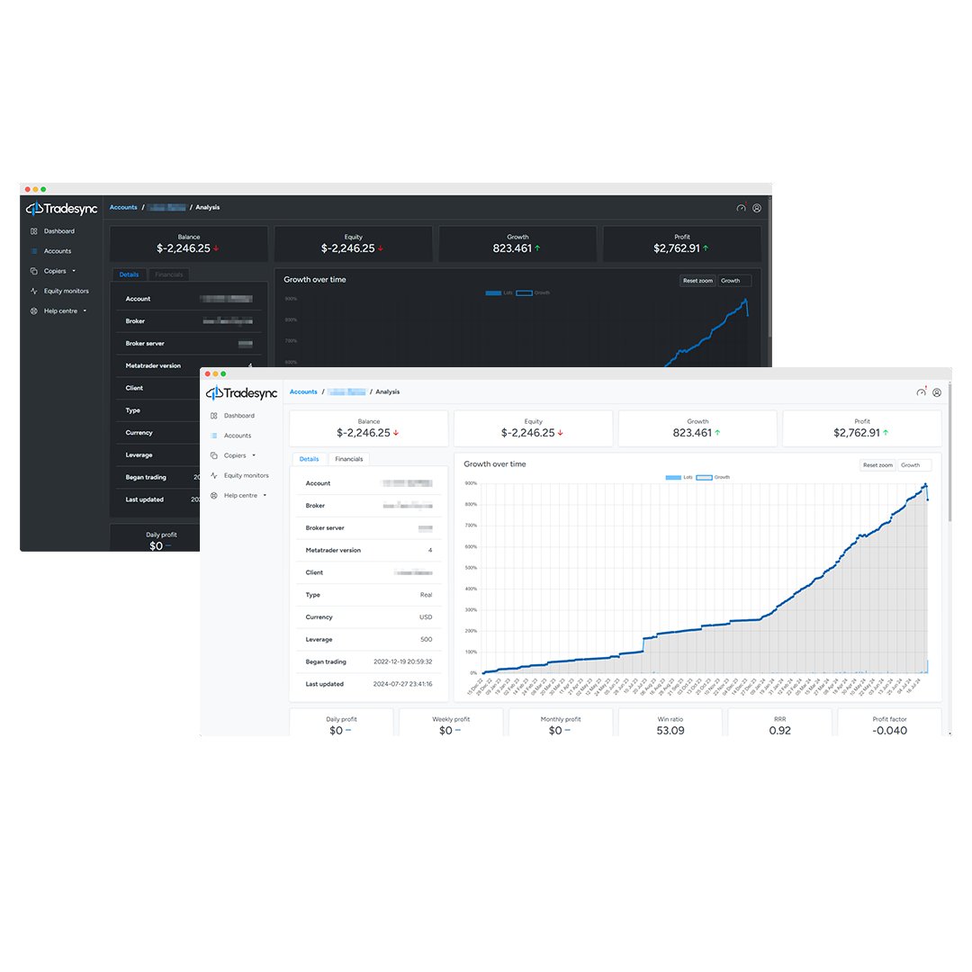The height and width of the screenshot is (972, 972).
Task: Click Reset zoom button in dark window
Action: pos(698,281)
